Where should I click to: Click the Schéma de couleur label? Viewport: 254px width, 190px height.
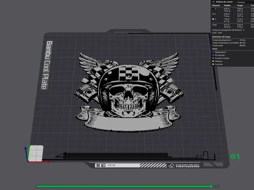click(x=224, y=2)
